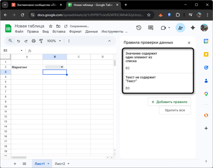
Task: Open toolbar more options dots
Action: [69, 41]
